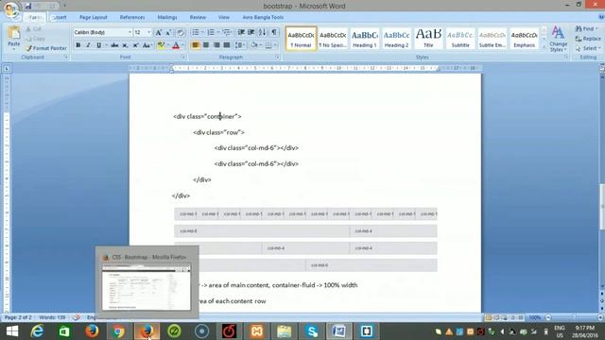Click the Copy command

35,39
